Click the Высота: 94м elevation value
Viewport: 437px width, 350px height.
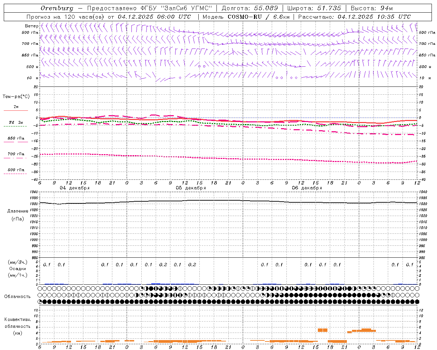372,8
